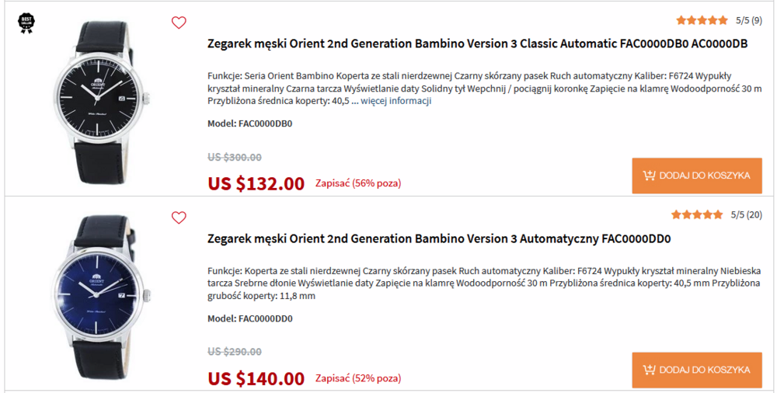Click cart icon beside the US $140.00 price

coord(649,370)
